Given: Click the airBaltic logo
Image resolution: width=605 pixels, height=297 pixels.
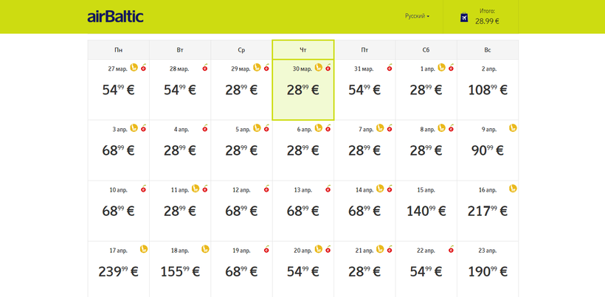Looking at the screenshot, I should (115, 16).
